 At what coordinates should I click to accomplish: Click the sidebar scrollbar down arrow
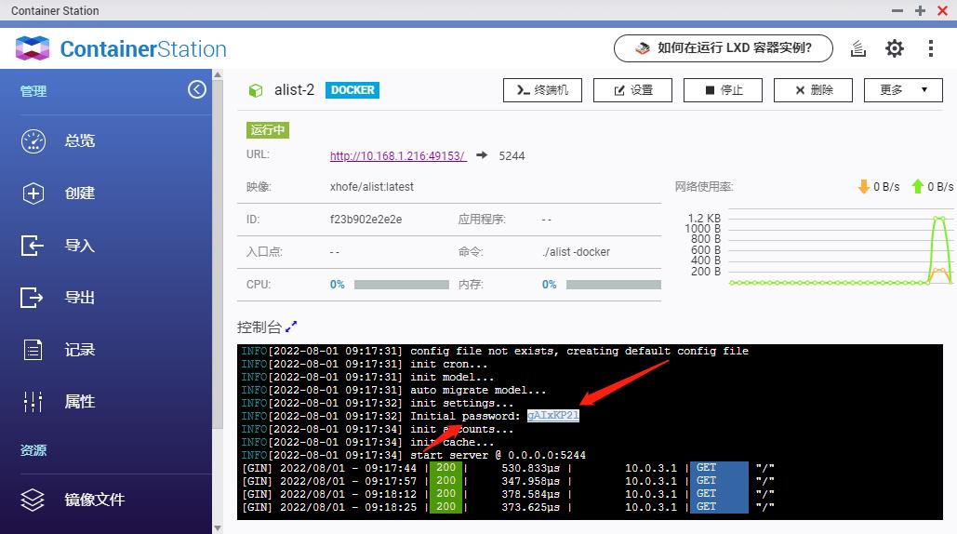(218, 528)
